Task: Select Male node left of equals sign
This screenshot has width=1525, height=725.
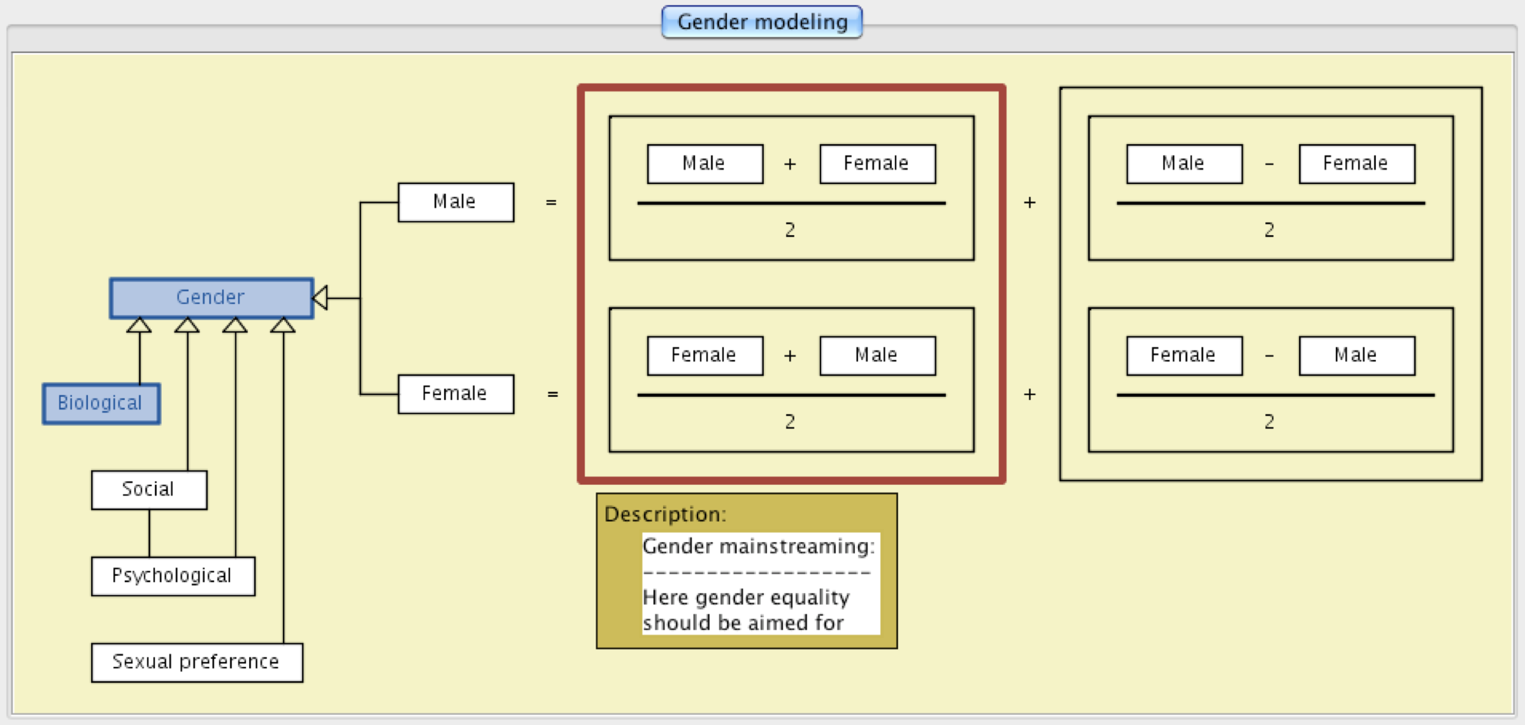Action: [455, 202]
